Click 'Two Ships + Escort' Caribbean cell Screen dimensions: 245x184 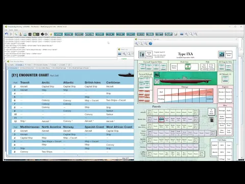[x=116, y=100]
